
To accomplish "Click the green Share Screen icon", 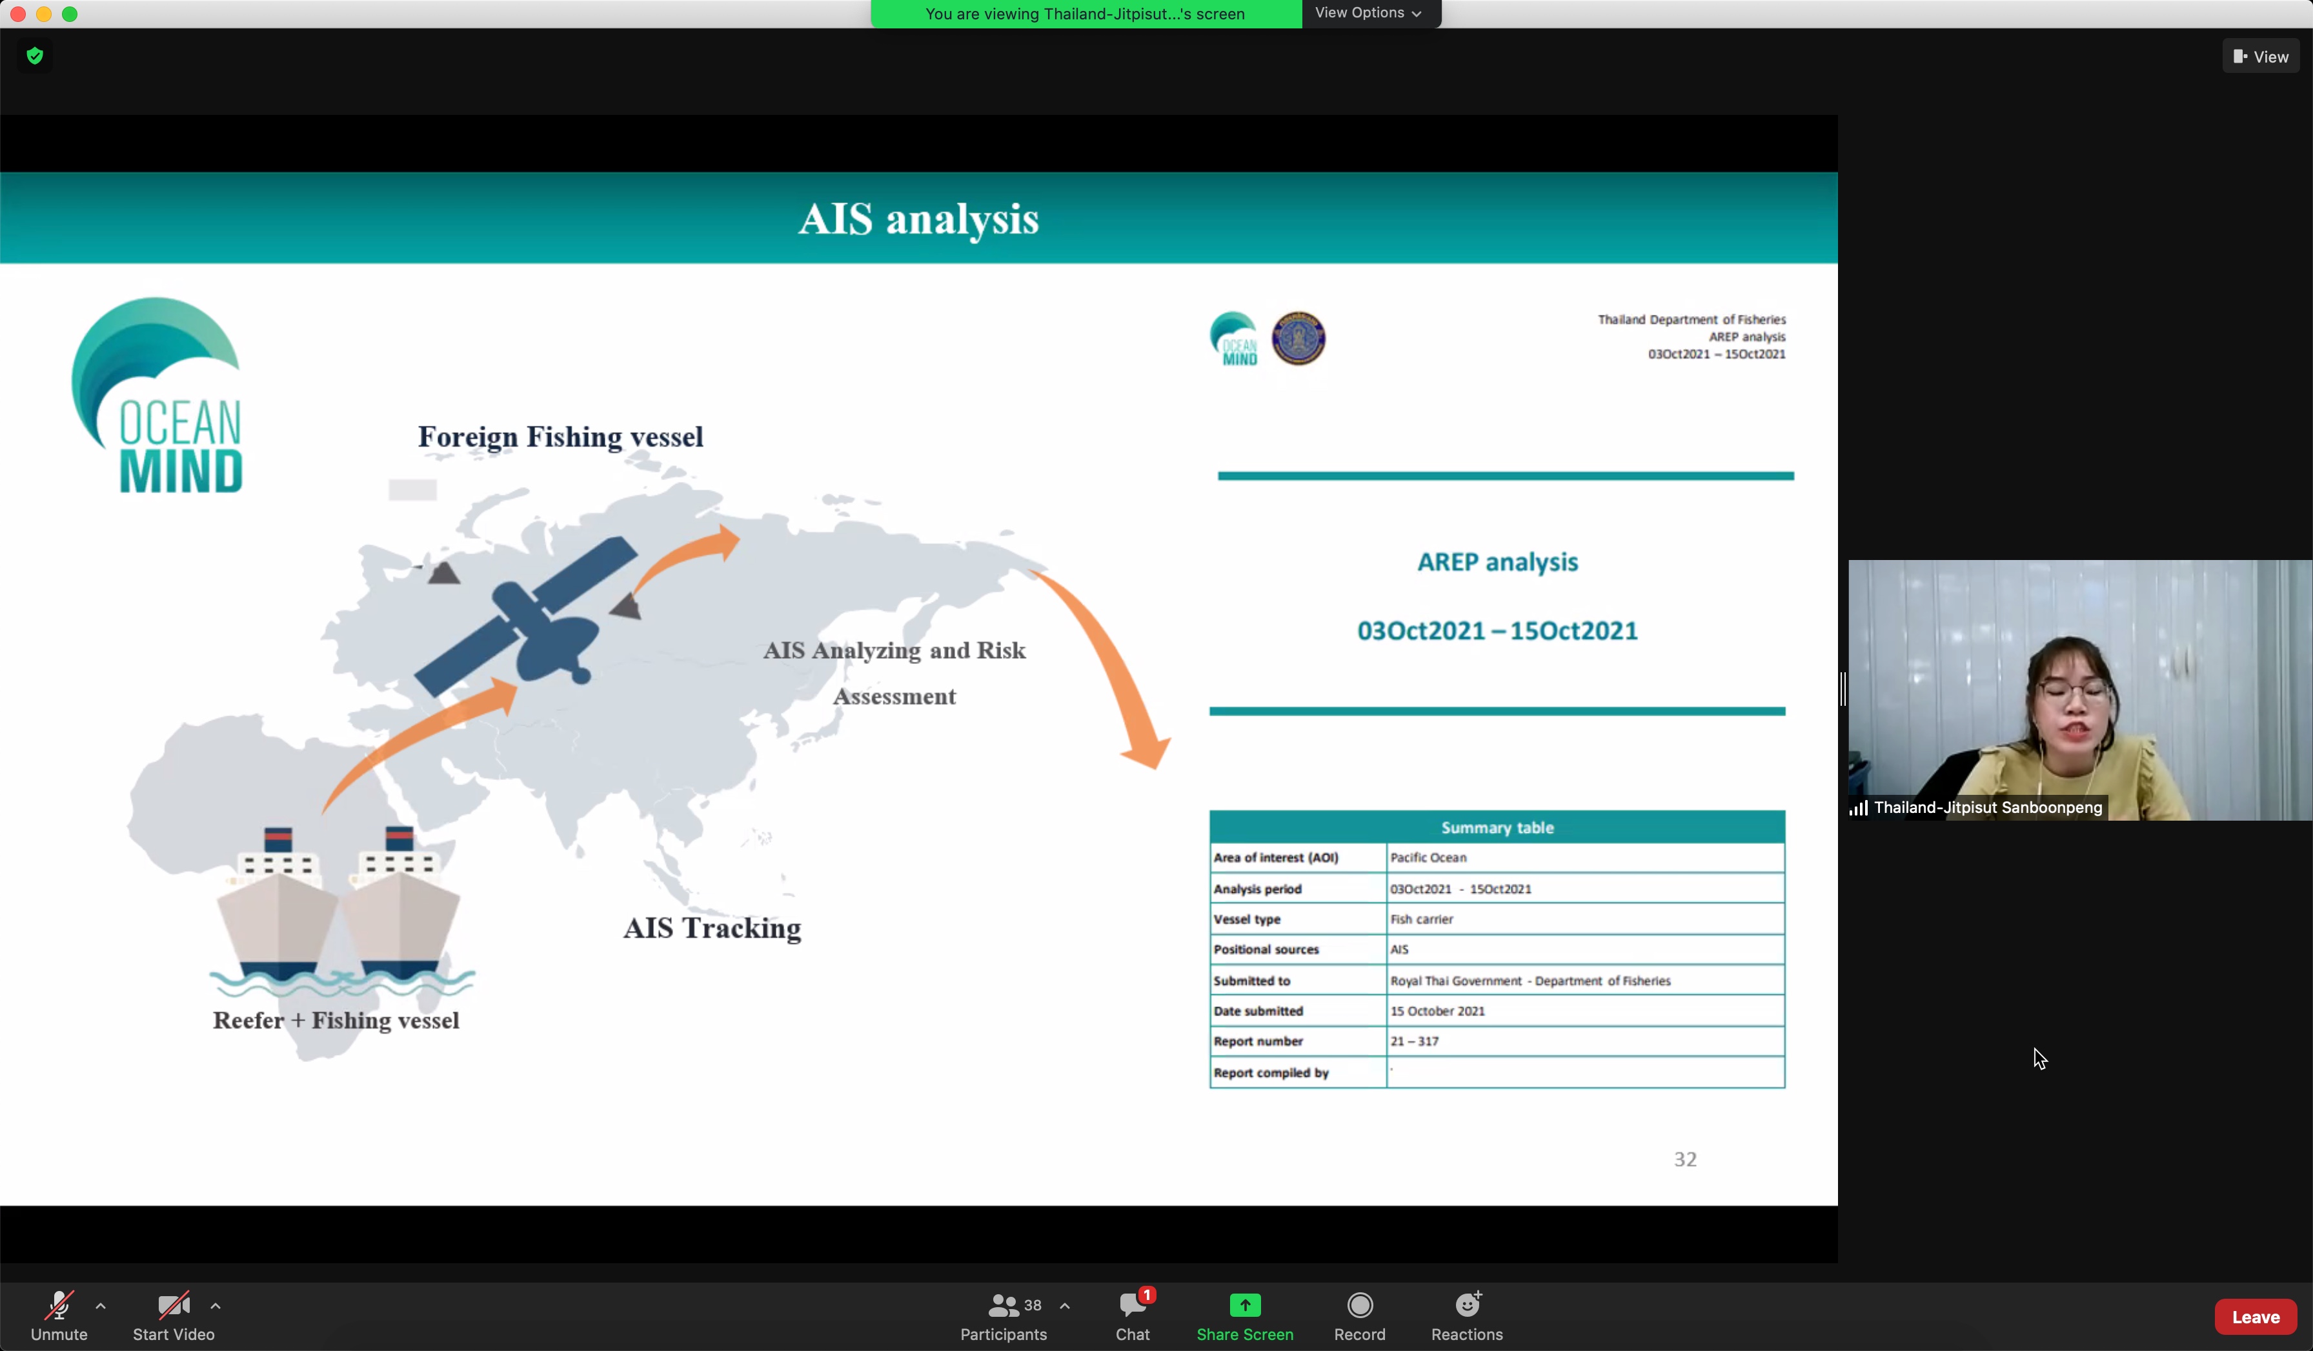I will tap(1245, 1305).
